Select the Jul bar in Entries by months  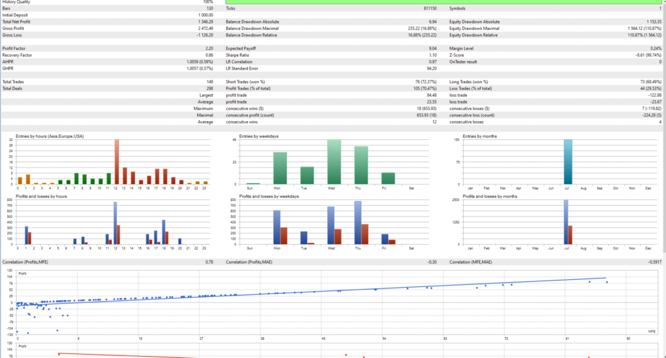568,161
